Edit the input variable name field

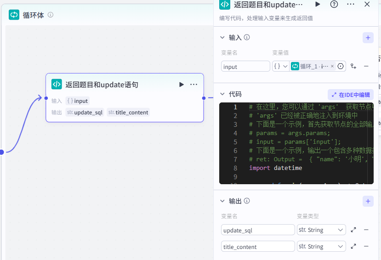[x=245, y=66]
